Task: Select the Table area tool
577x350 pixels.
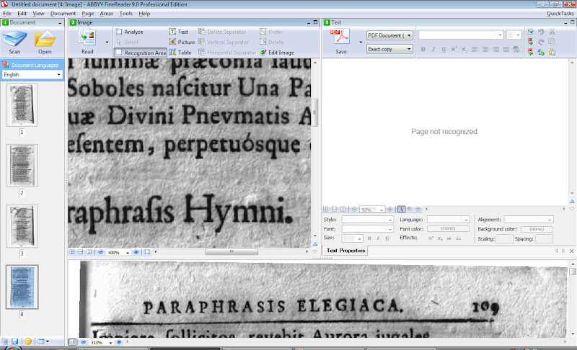Action: tap(180, 53)
